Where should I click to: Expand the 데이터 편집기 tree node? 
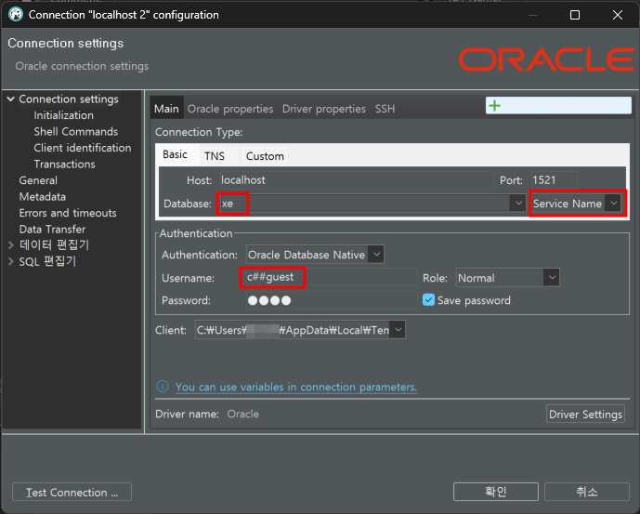point(11,244)
